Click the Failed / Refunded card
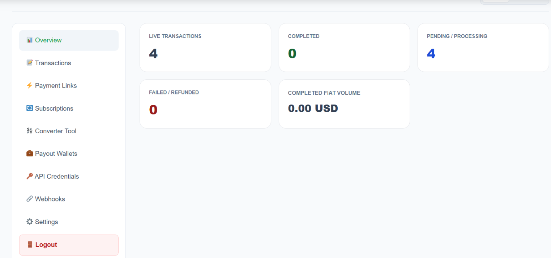Screen dimensions: 551x258 click(205, 104)
